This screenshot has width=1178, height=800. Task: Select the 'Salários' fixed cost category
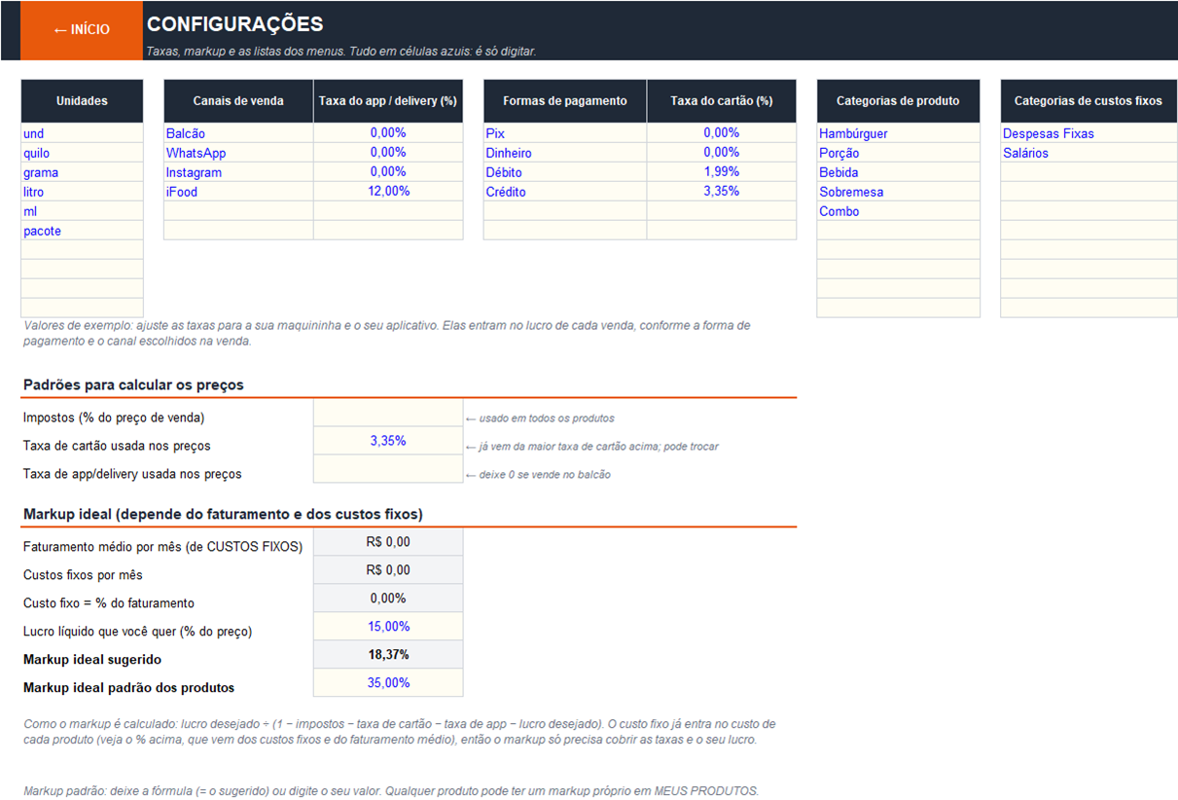click(1089, 153)
